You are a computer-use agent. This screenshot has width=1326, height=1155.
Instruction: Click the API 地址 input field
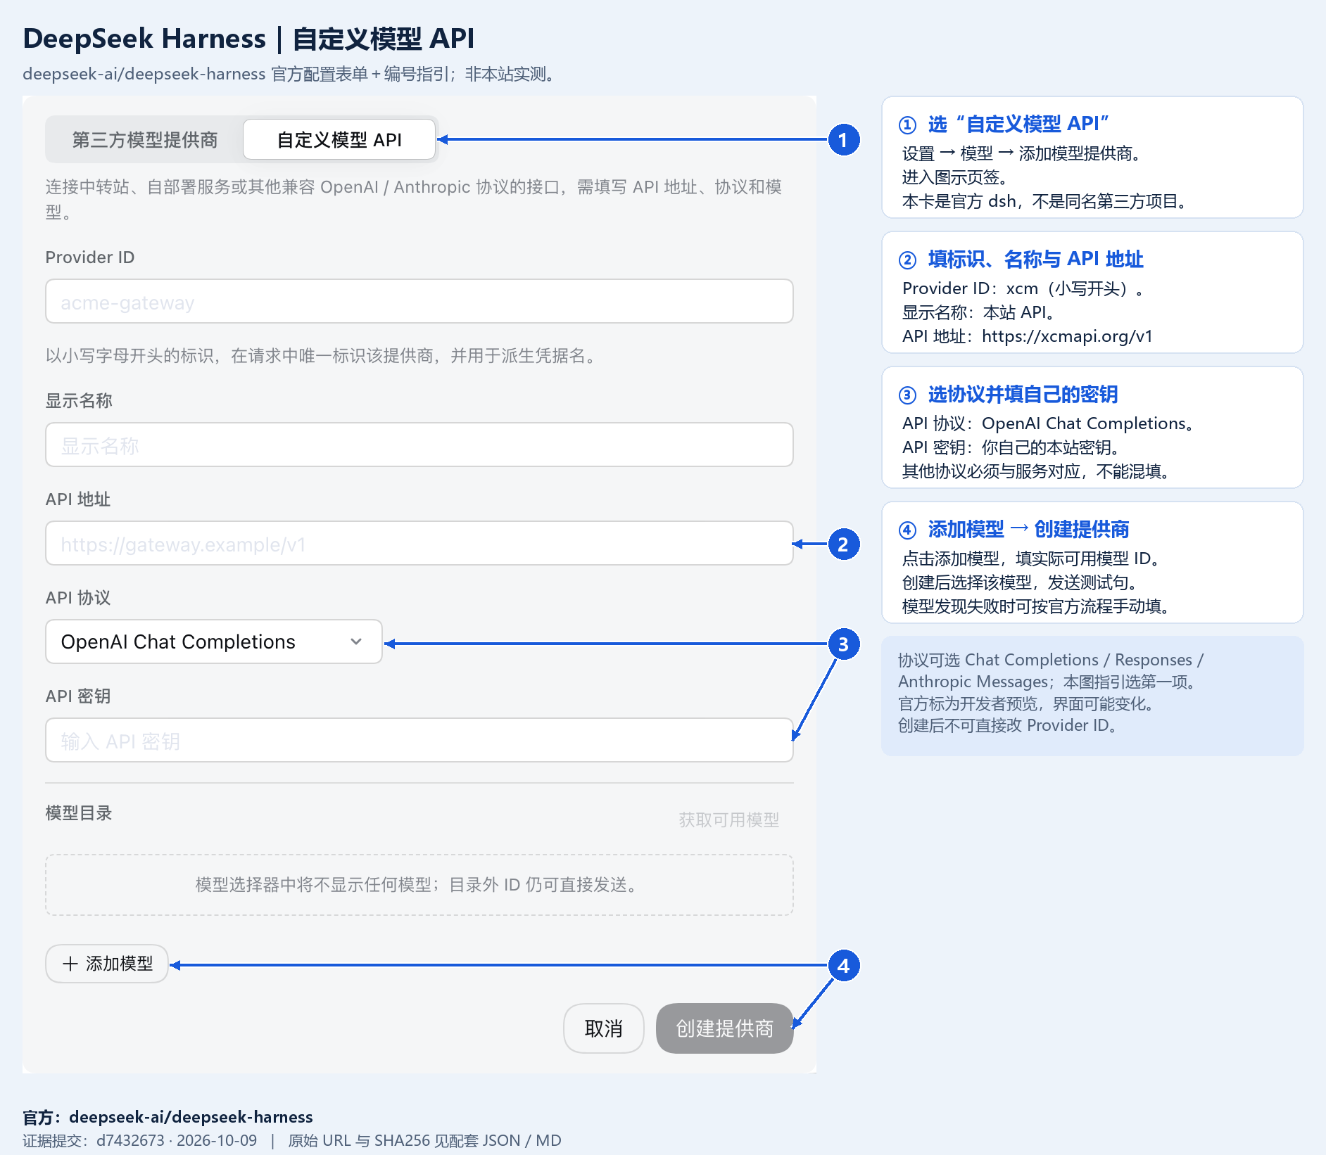point(419,544)
